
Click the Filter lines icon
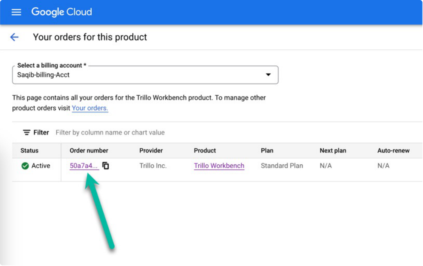click(x=26, y=132)
